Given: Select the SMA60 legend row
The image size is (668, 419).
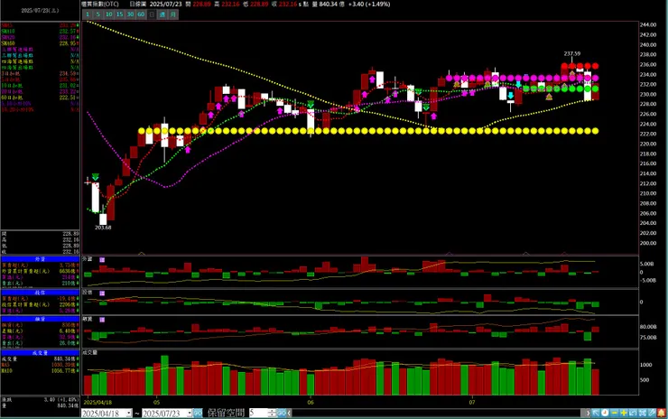Looking at the screenshot, I should click(x=40, y=43).
